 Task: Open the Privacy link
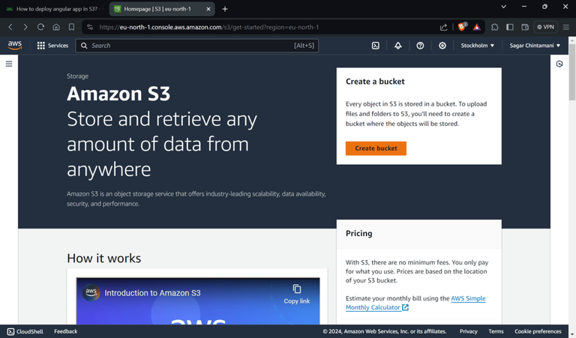[x=468, y=331]
